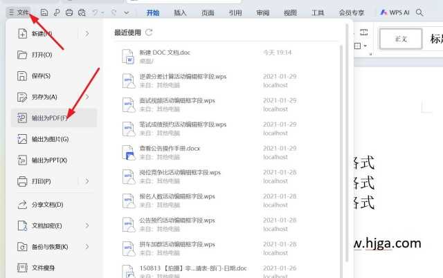Click the undo arrow icon
Image resolution: width=443 pixels, height=278 pixels.
coord(96,12)
